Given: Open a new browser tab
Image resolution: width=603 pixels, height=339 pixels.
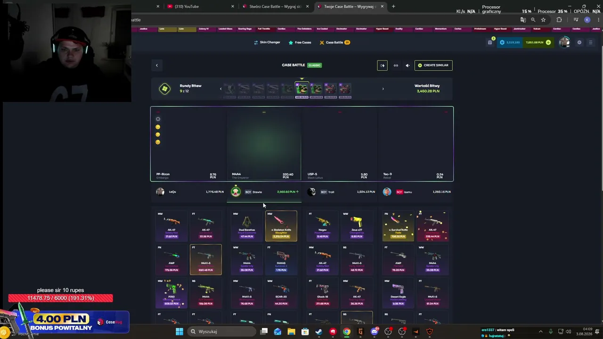Looking at the screenshot, I should click(x=393, y=7).
